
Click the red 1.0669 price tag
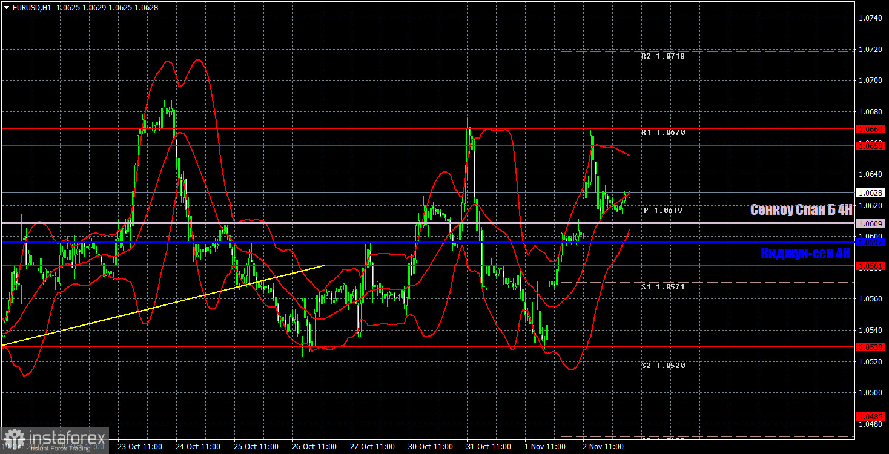(871, 129)
